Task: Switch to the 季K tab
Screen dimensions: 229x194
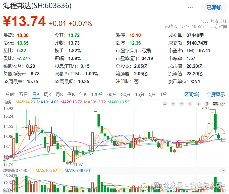Action: [71, 95]
